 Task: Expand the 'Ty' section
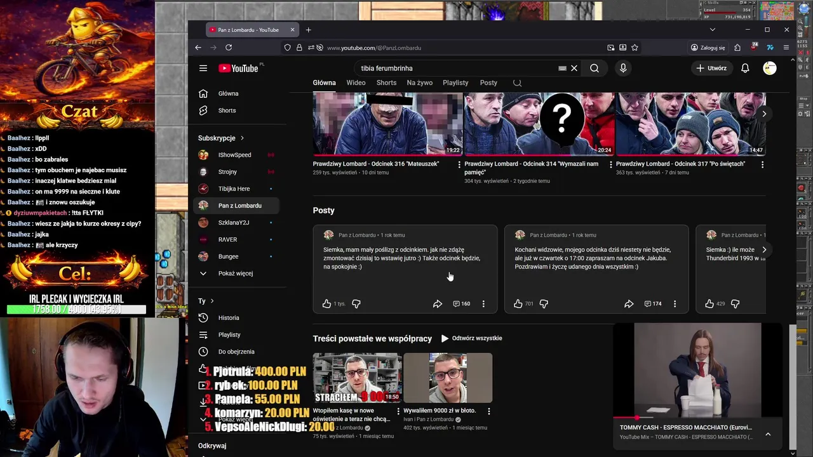coord(206,301)
